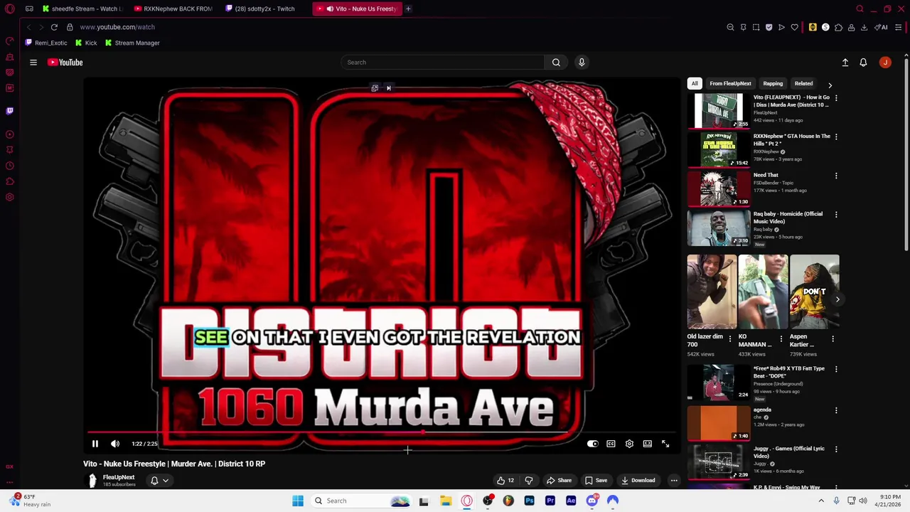Open Remi_Exotic bookmark
This screenshot has width=910, height=512.
[45, 43]
